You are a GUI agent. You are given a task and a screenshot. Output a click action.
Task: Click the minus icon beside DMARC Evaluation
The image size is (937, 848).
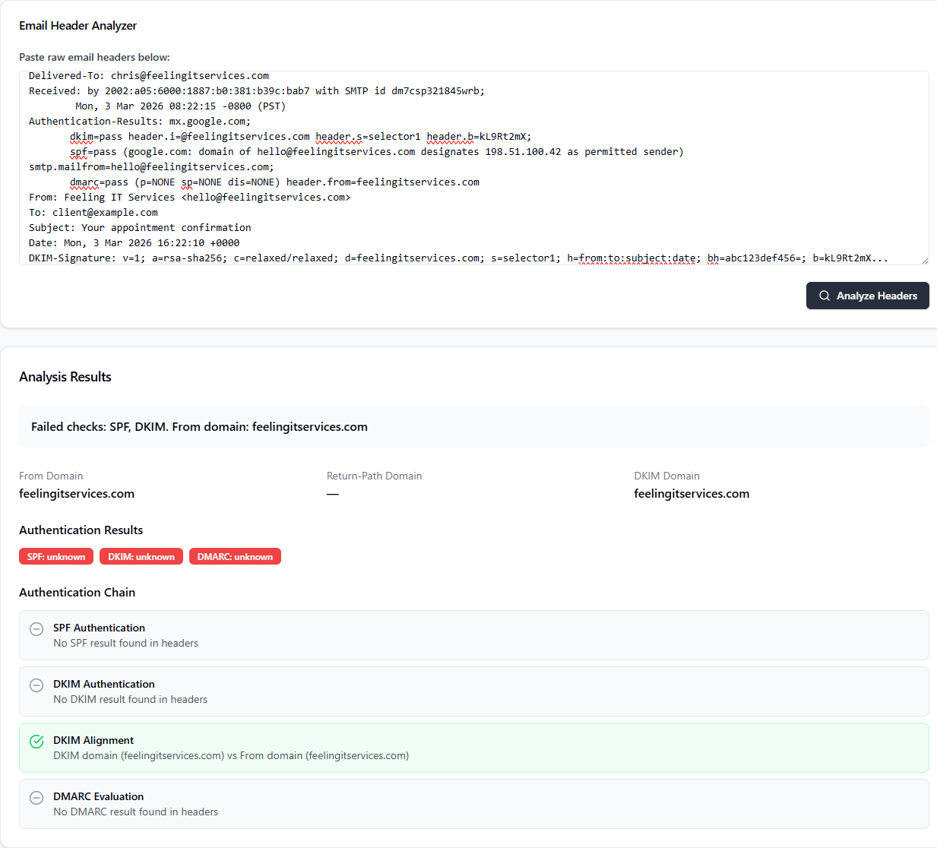[36, 797]
